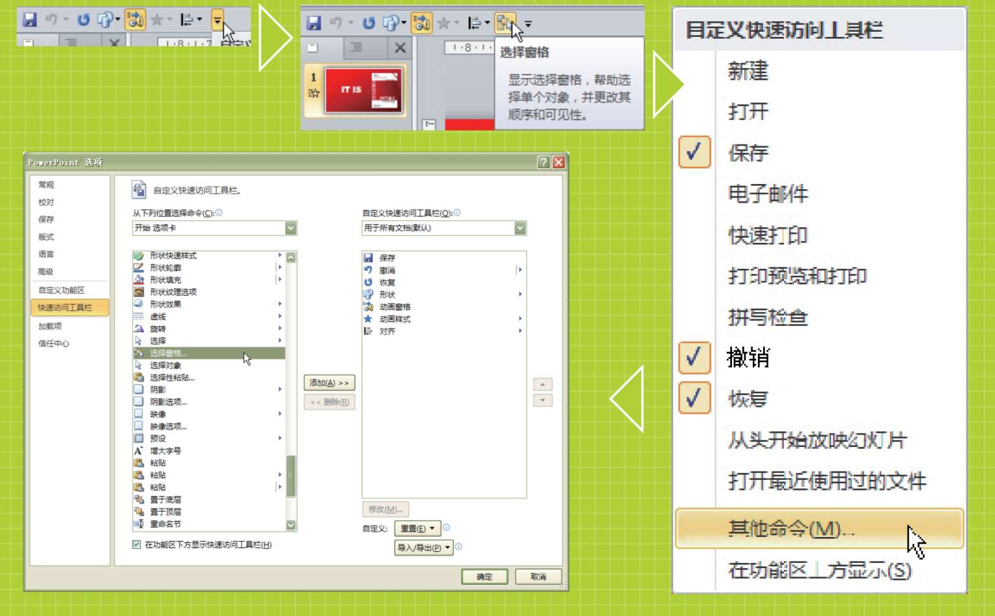995x616 pixels.
Task: Click the 增大字号 letter A icon
Action: pyautogui.click(x=138, y=450)
